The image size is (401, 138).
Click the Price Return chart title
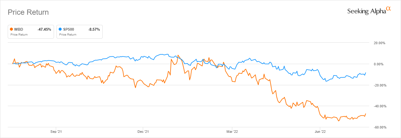click(x=28, y=12)
